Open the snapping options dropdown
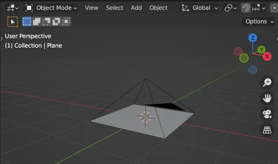Screen dimensions: 278x164 pos(259,8)
